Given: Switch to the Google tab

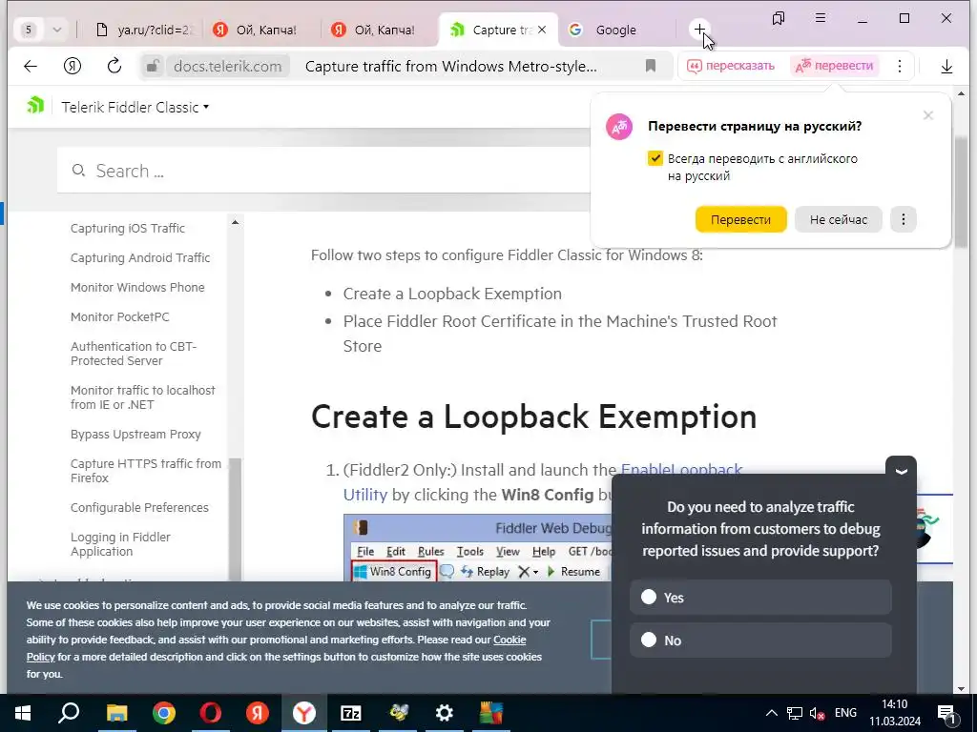Looking at the screenshot, I should (615, 30).
